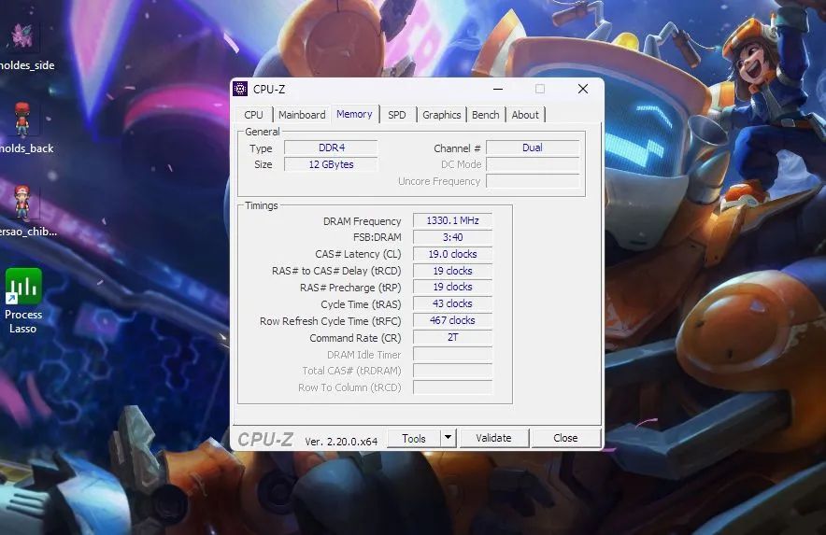Open the About tab
Screen dimensions: 826x535
pos(525,115)
